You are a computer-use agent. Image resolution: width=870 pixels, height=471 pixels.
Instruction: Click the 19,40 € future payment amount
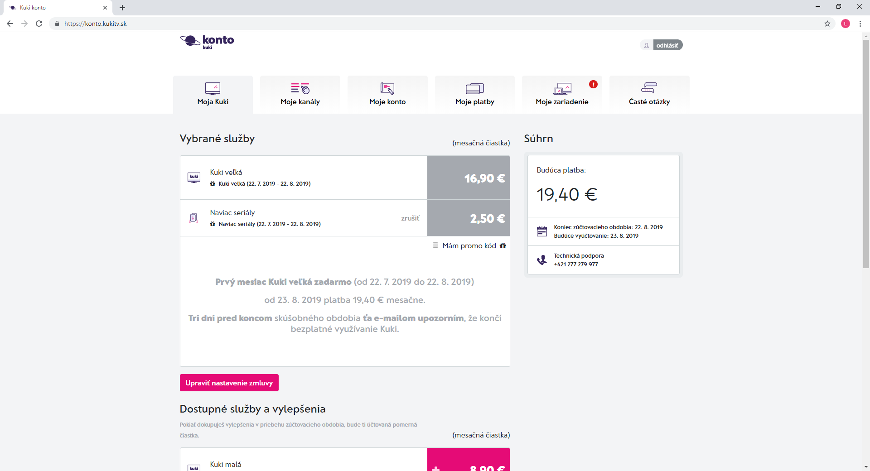click(567, 195)
